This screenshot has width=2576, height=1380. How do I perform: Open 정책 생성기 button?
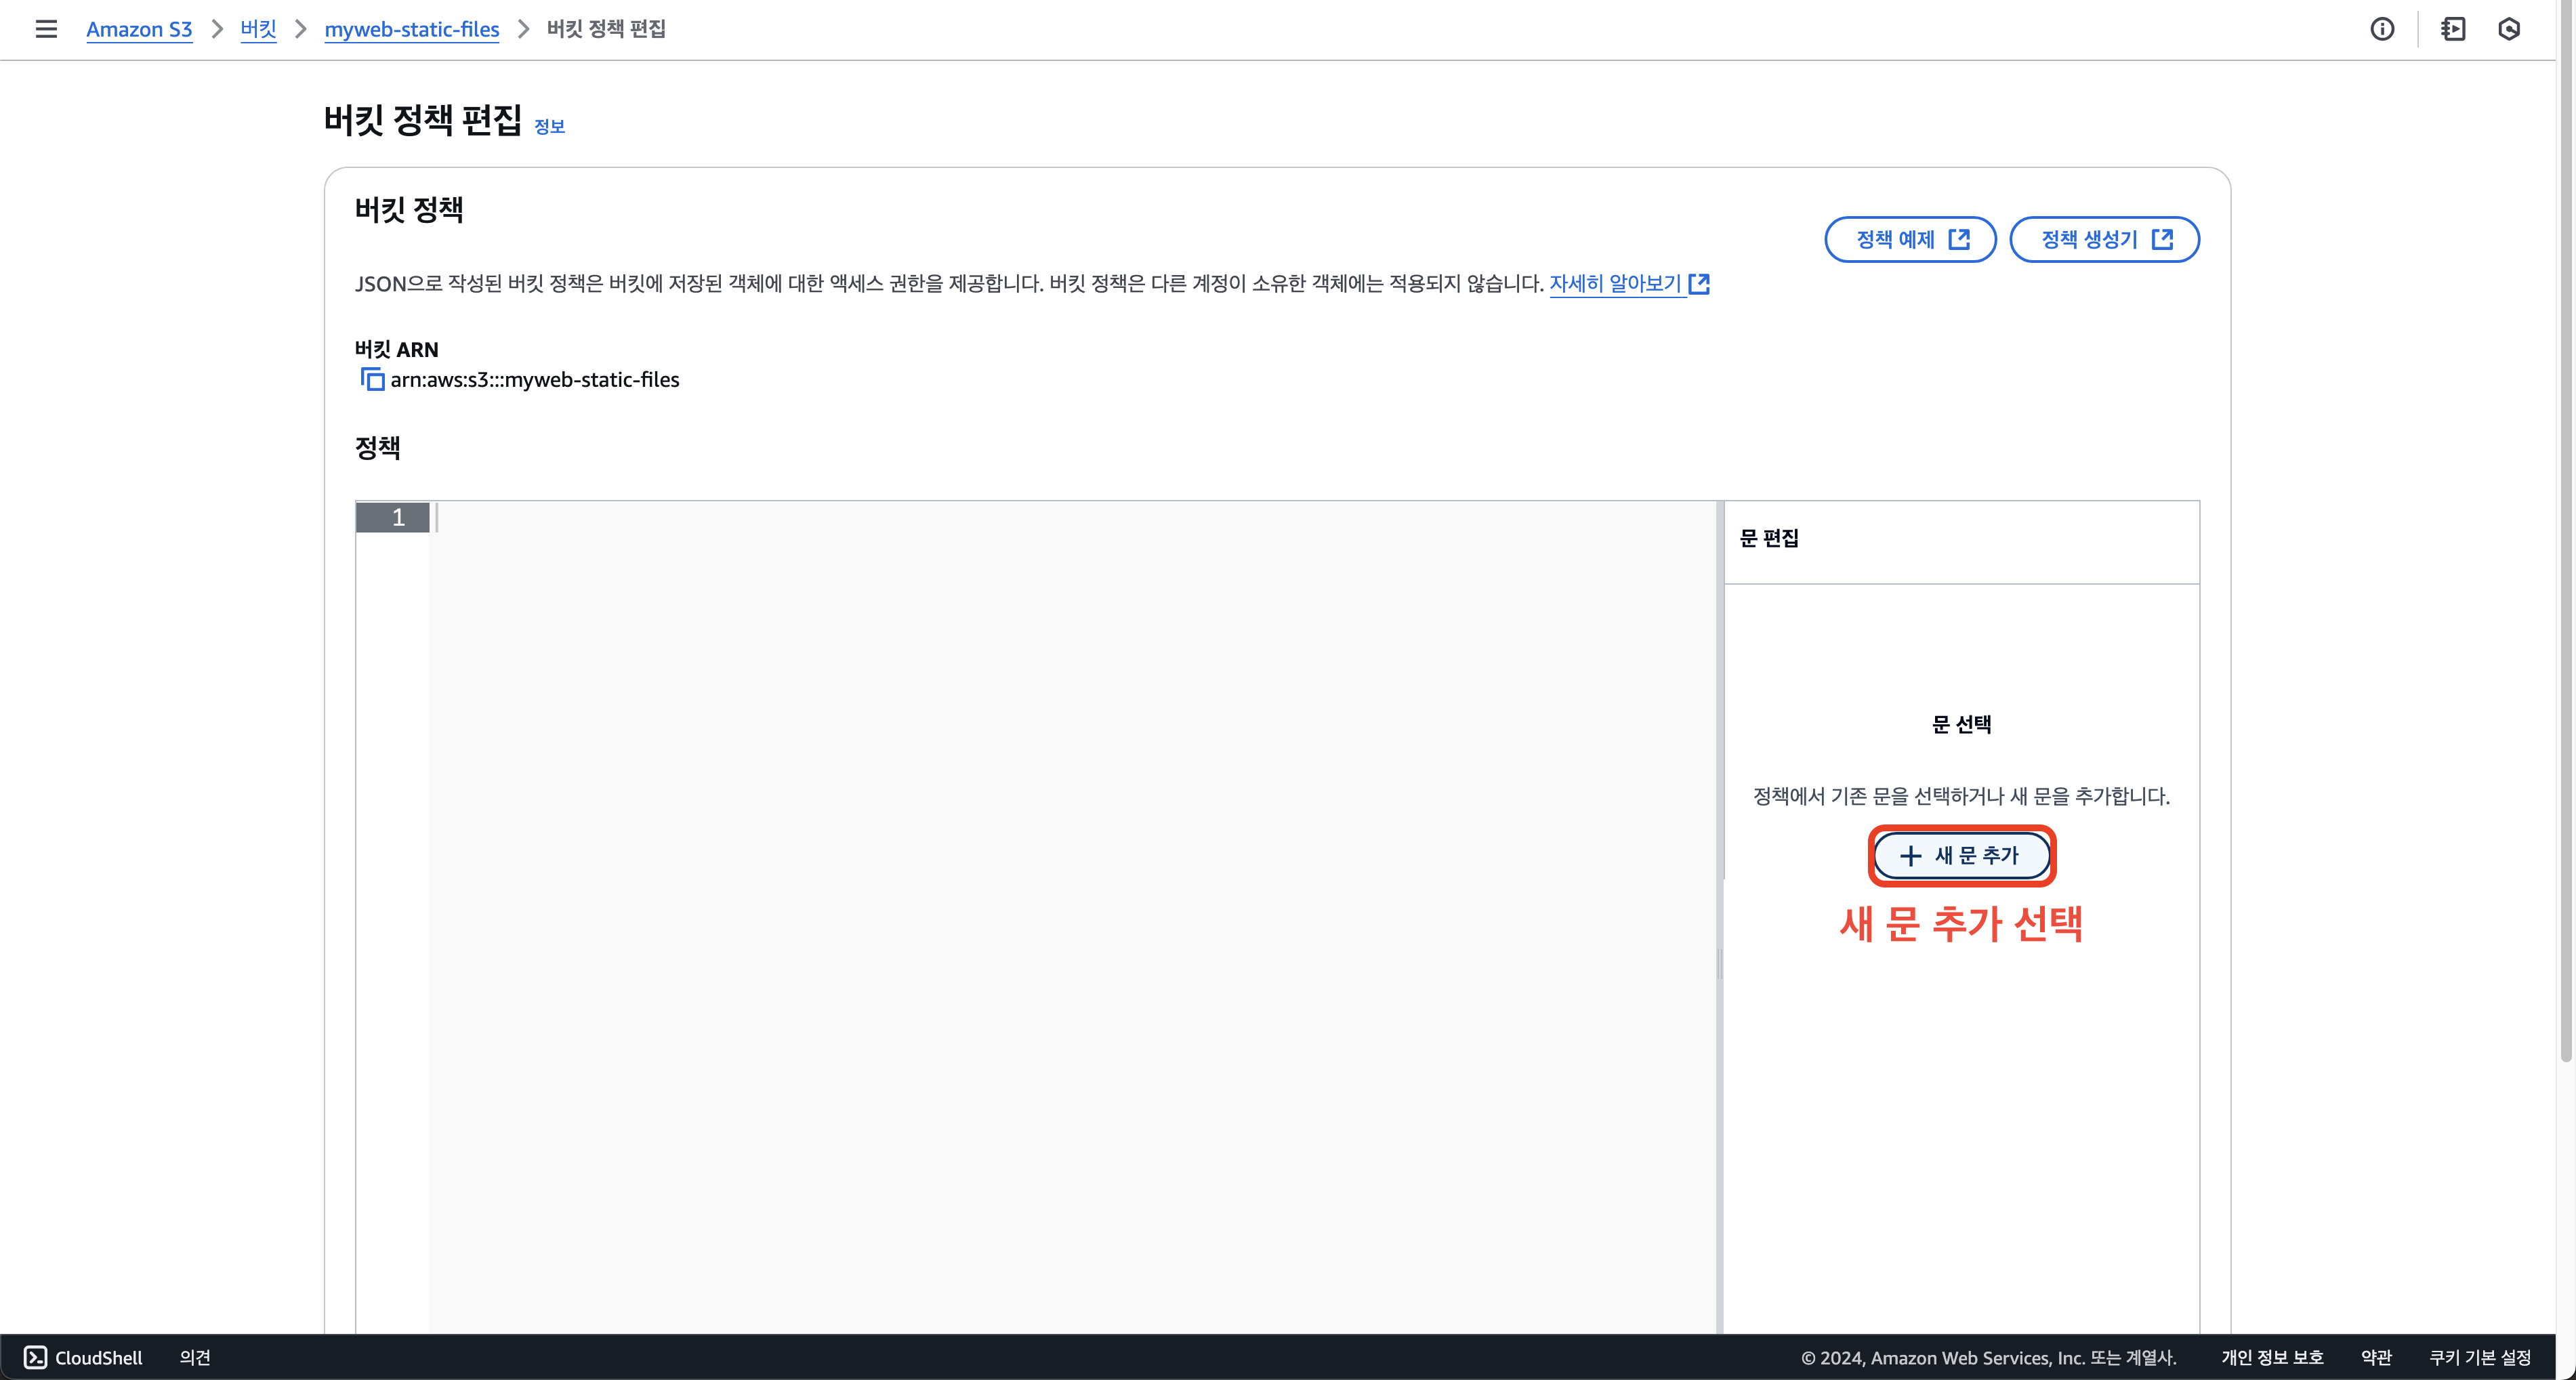2104,239
